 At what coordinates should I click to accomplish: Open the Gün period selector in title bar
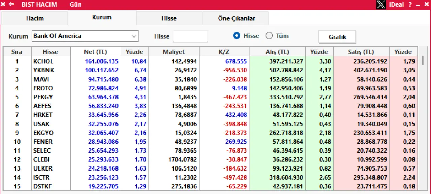pos(75,5)
